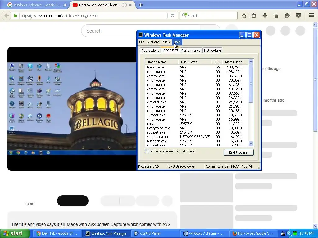Open the Hello chat smiley icon
318x238 pixels.
[x=287, y=15]
